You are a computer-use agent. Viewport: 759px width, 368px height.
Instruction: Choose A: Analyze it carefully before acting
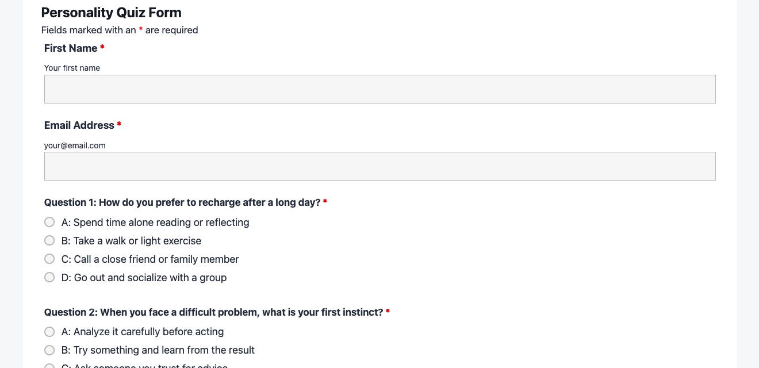click(x=49, y=332)
